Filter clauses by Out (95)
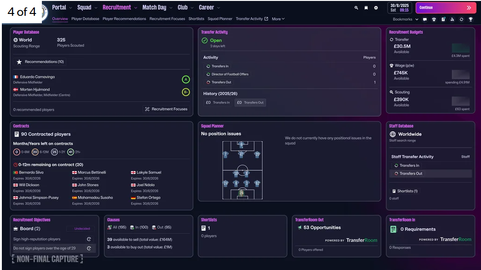The image size is (481, 270). point(162,227)
